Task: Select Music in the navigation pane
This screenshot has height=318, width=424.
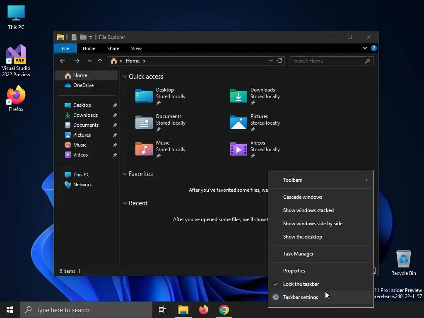Action: [87, 145]
